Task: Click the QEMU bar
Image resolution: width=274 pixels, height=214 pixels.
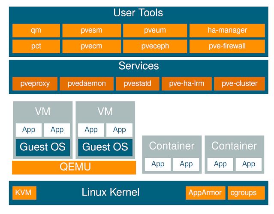Action: 74,168
